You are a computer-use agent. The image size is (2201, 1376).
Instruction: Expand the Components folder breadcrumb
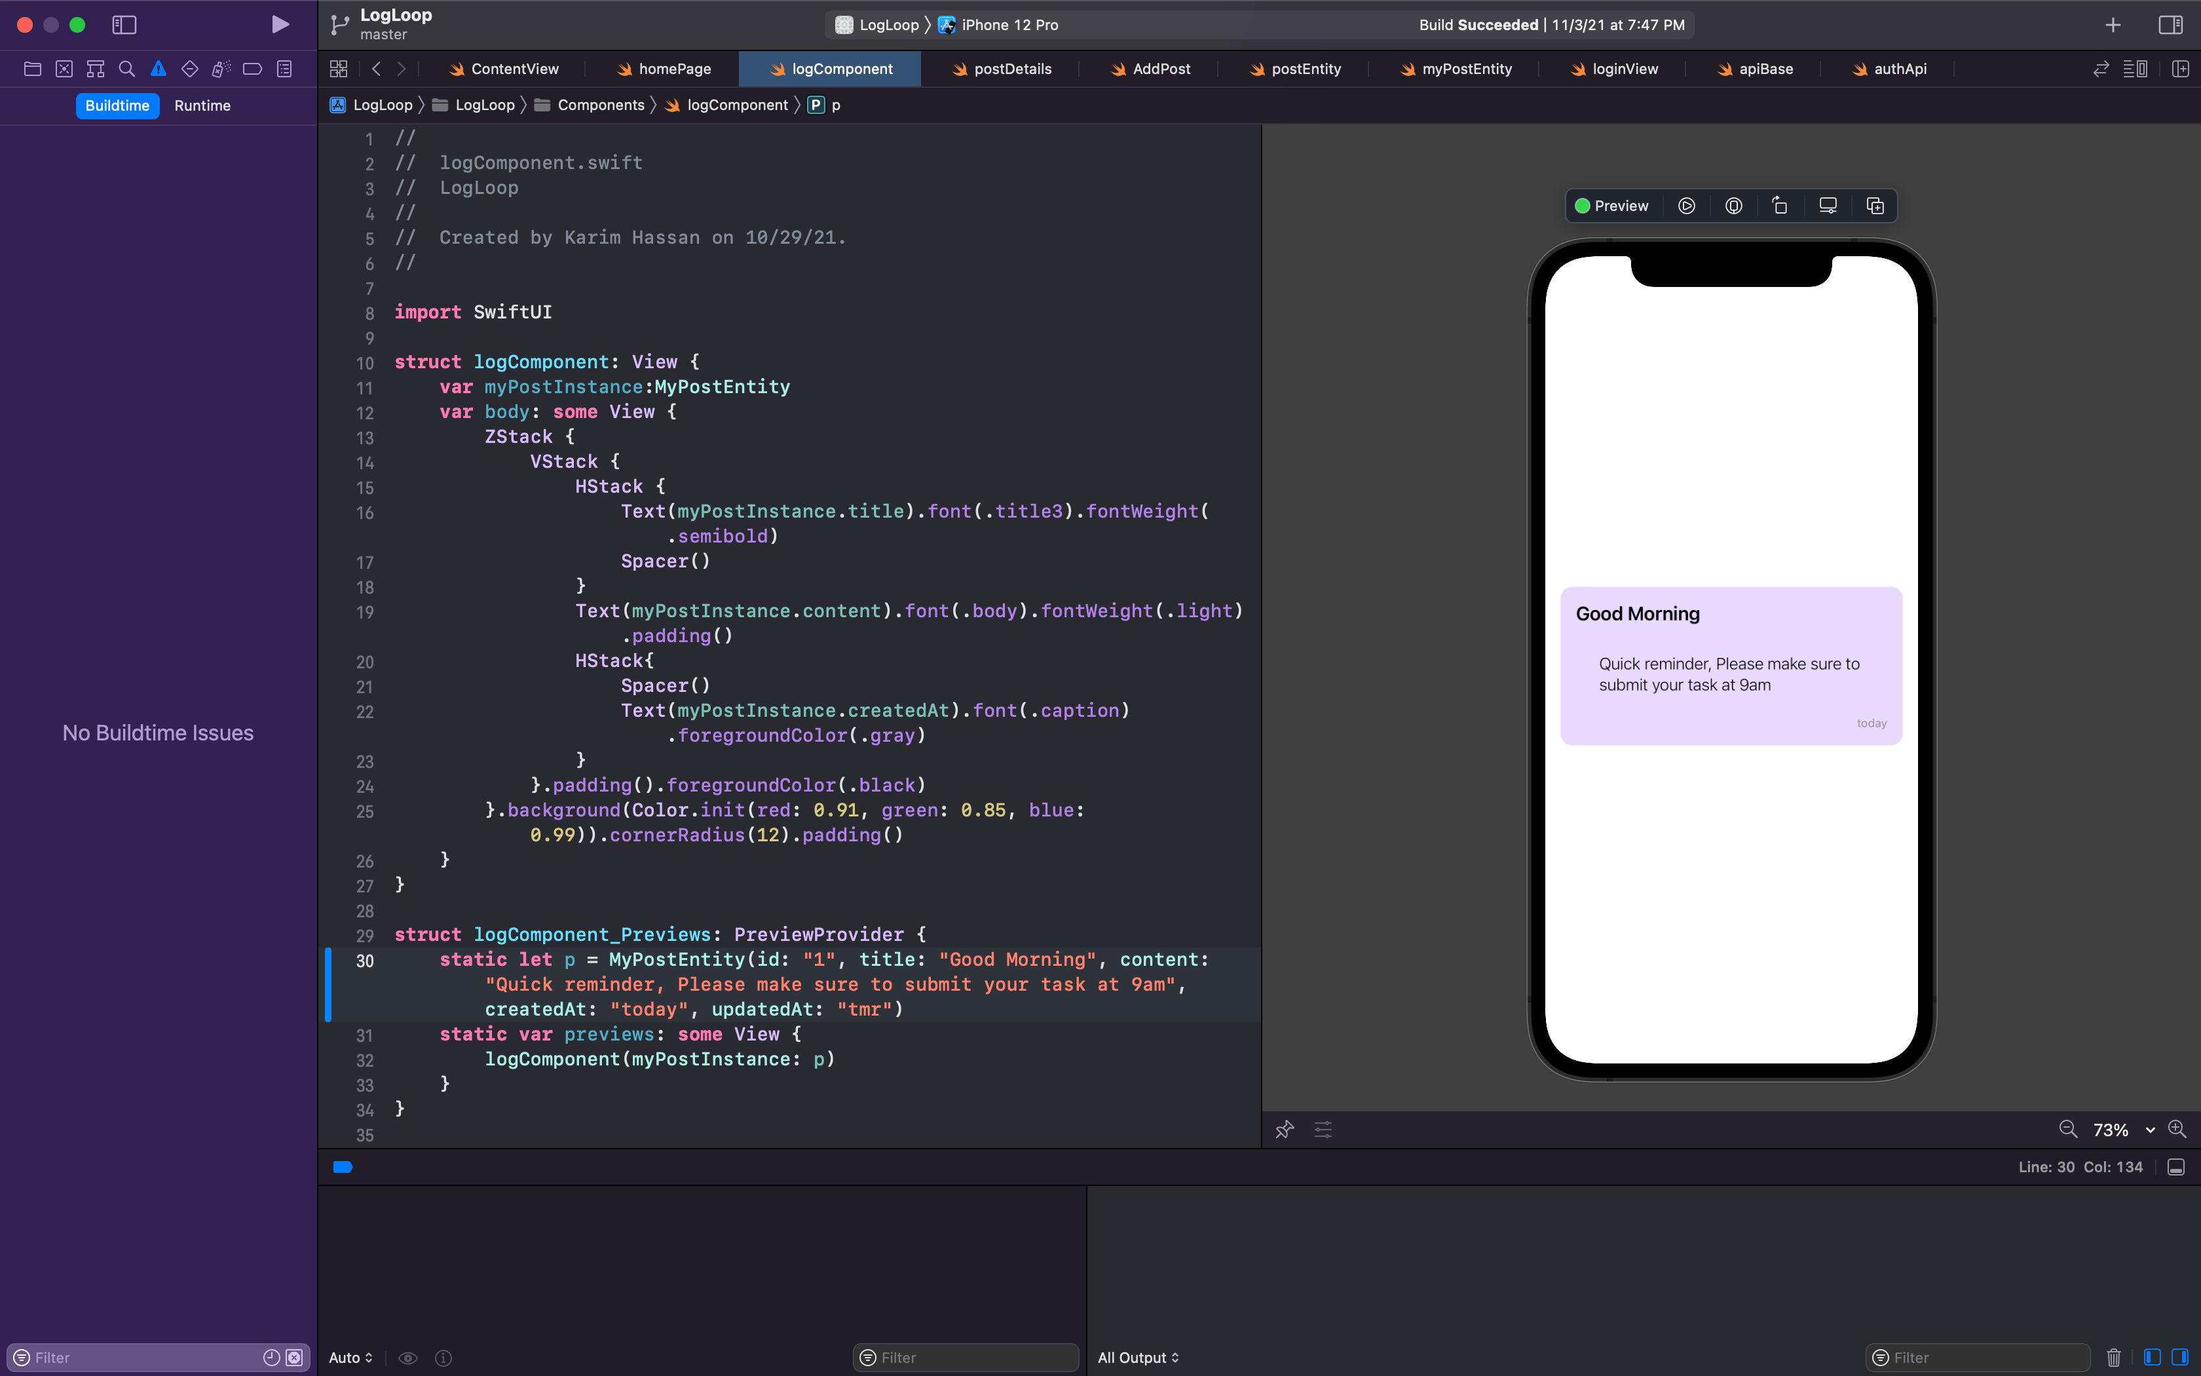[590, 105]
